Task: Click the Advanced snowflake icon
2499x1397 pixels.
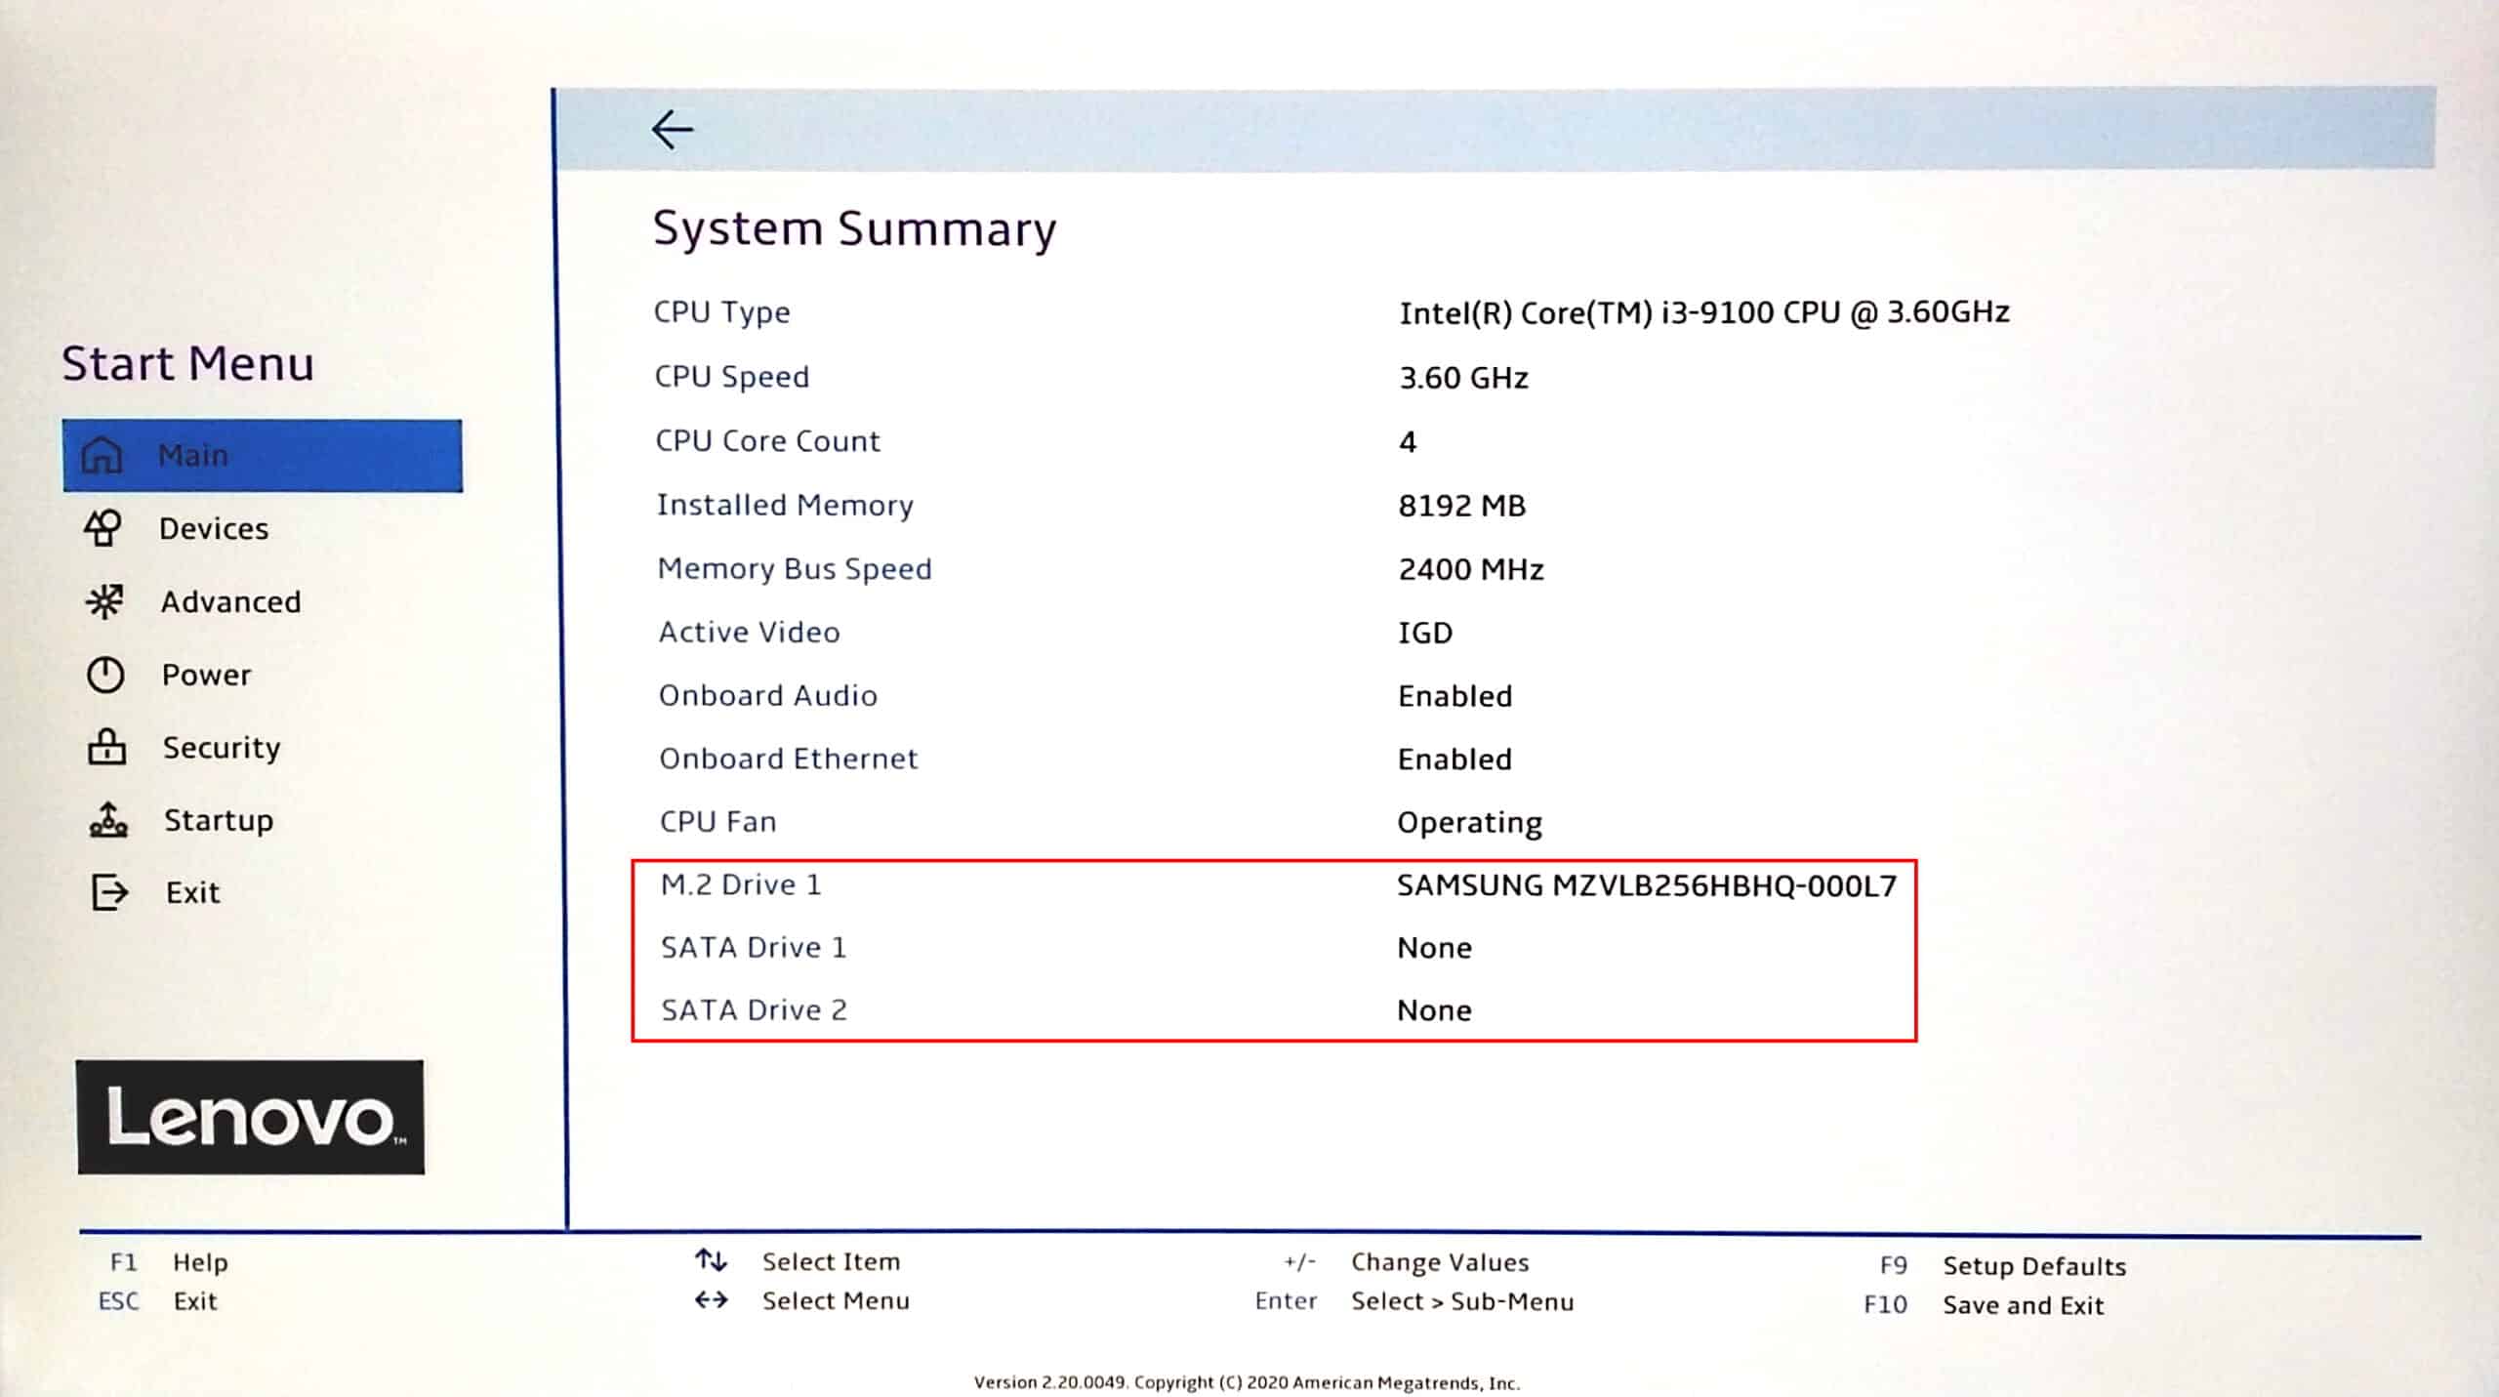Action: pos(104,601)
